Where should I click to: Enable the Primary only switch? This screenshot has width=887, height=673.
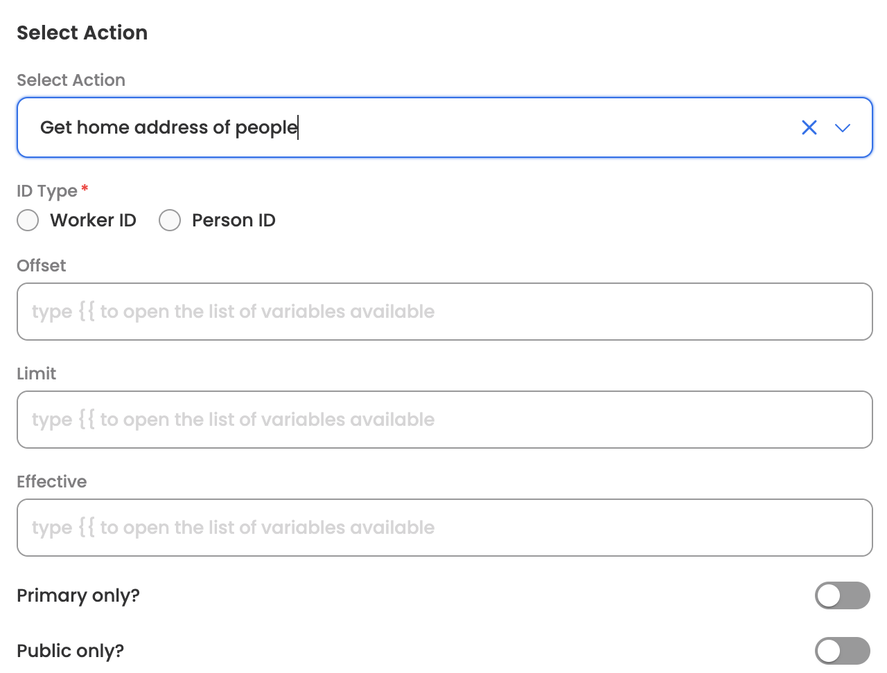tap(842, 595)
